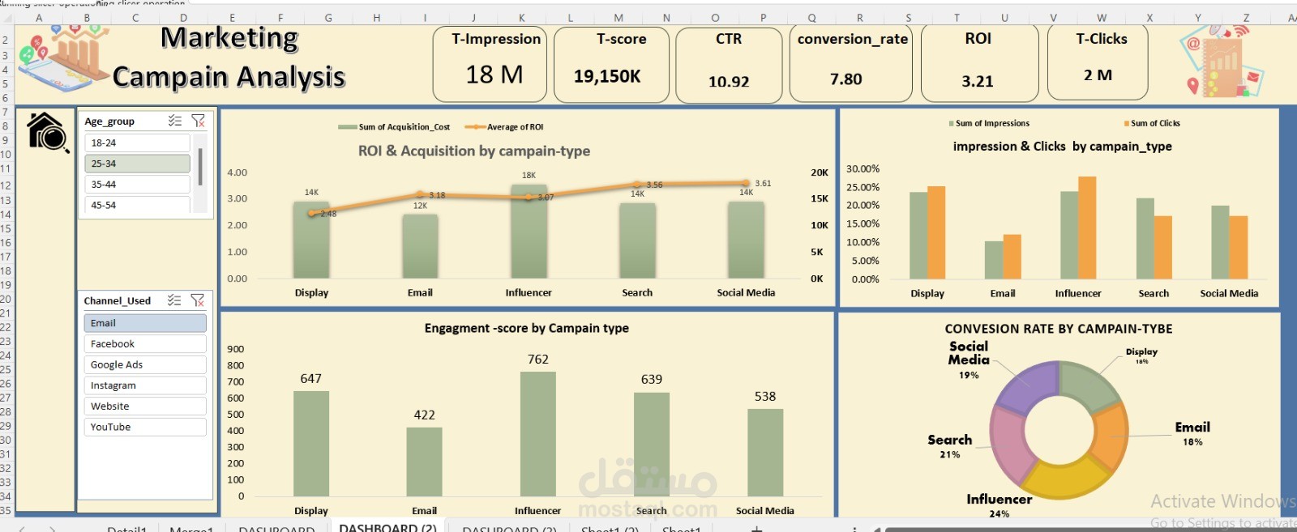
Task: Click the Age_group slicer scrollbar
Action: click(x=200, y=167)
